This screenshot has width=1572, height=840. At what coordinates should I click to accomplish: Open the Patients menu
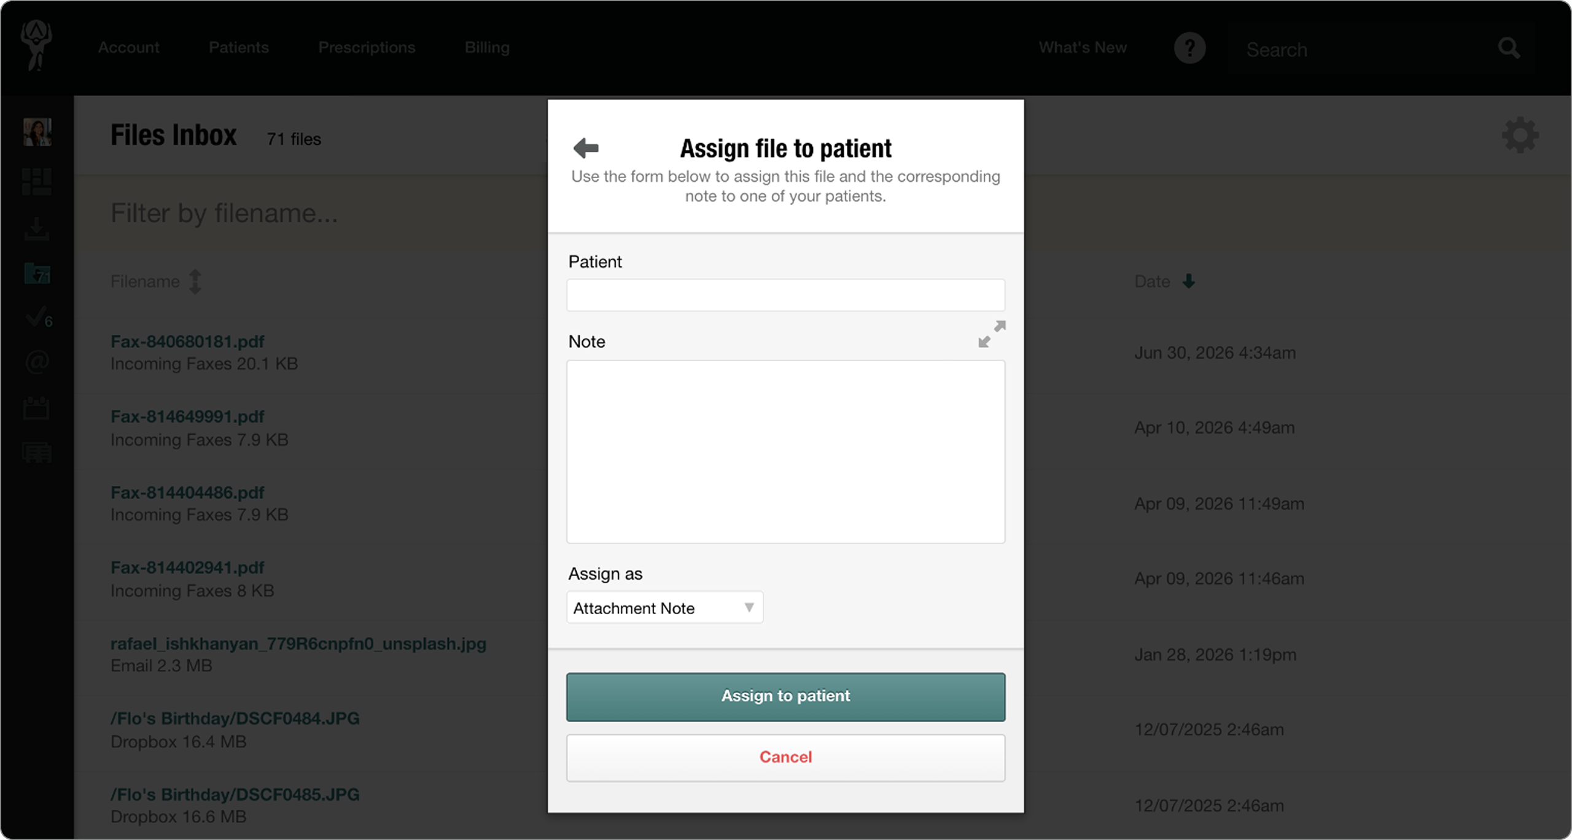[x=238, y=47]
